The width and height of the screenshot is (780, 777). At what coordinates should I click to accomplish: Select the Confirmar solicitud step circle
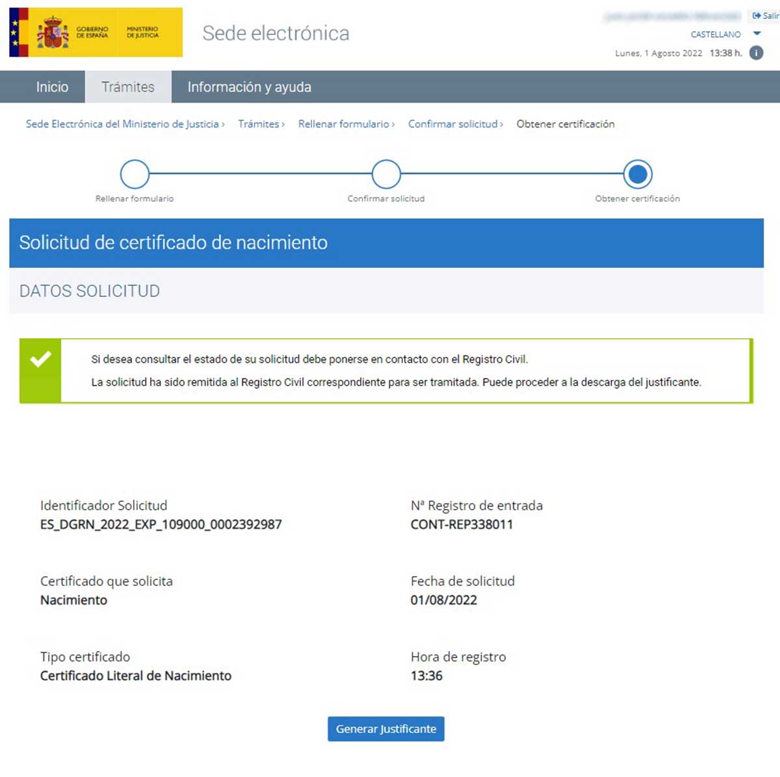tap(386, 174)
